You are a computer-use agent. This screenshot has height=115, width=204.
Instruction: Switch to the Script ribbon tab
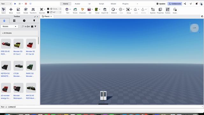(101, 4)
